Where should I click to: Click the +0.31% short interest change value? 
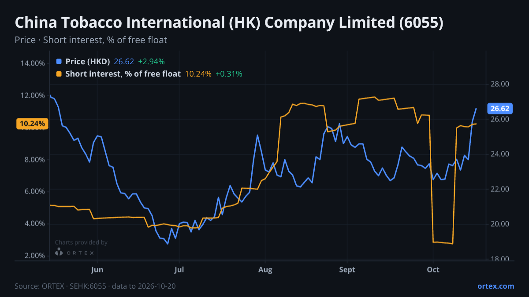[x=229, y=74]
